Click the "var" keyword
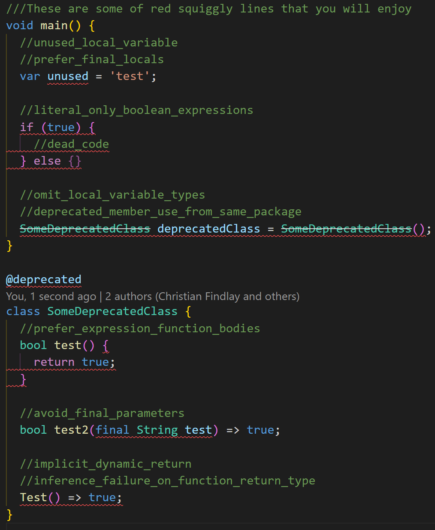Screen dimensions: 435x530 click(30, 77)
